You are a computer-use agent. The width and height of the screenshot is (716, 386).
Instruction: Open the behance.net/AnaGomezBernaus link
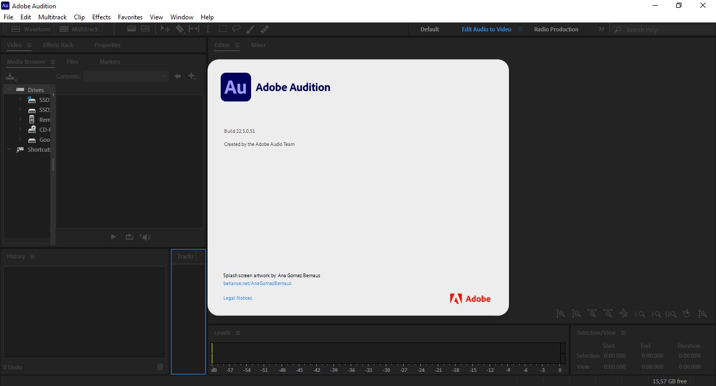pyautogui.click(x=257, y=283)
